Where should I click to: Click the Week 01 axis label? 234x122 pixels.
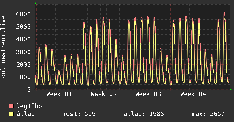(x=59, y=94)
